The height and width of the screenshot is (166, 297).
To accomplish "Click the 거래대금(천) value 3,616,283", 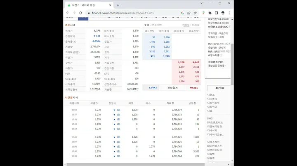I will tap(95, 52).
